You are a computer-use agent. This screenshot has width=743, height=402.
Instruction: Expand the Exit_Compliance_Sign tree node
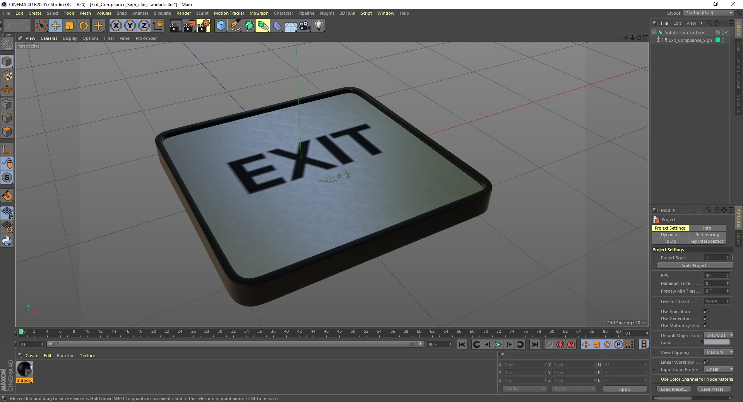coord(659,40)
